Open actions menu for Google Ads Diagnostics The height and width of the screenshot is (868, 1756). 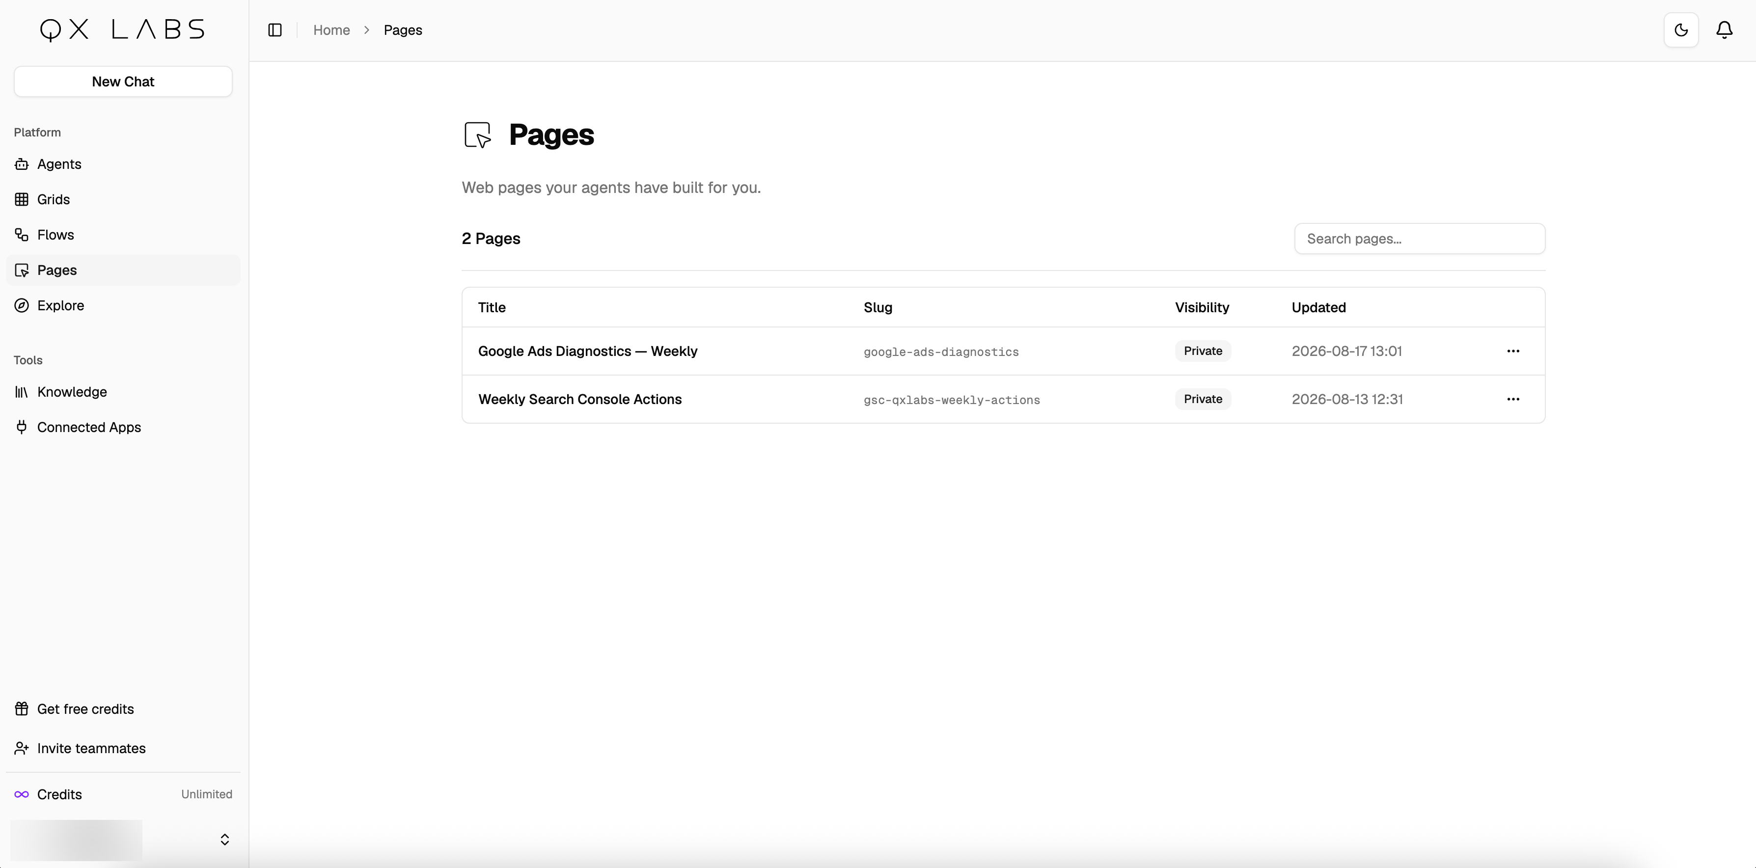tap(1512, 351)
